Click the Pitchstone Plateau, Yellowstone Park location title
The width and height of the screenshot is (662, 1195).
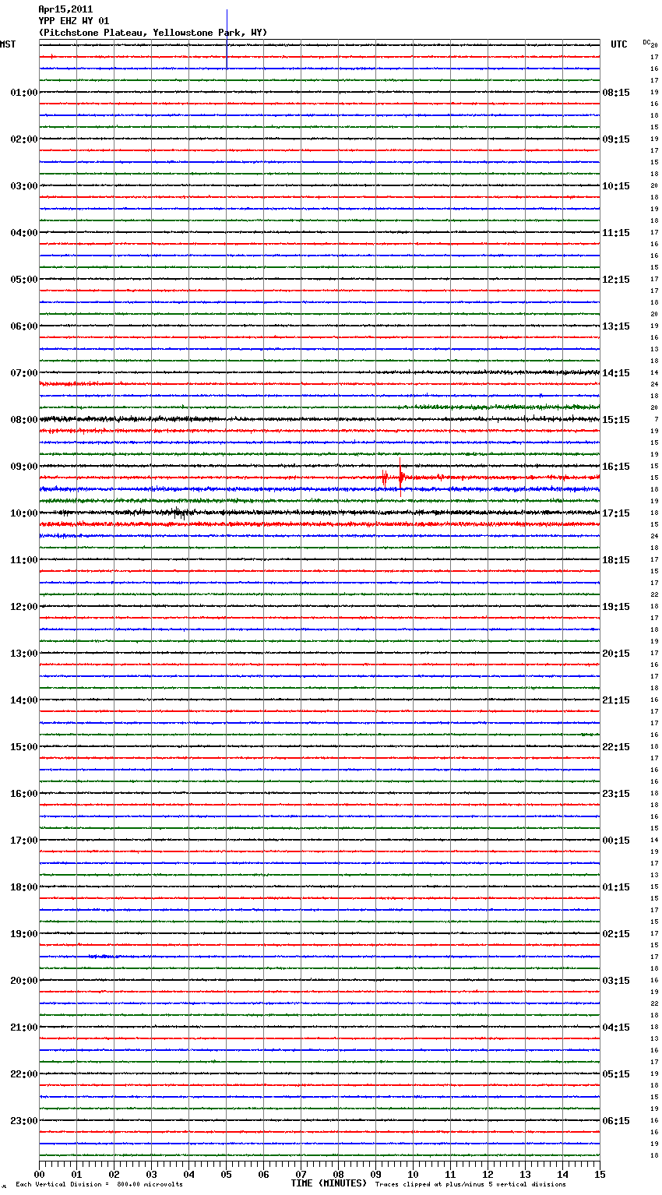(153, 33)
